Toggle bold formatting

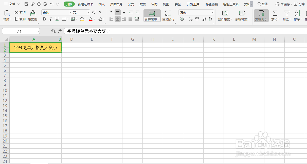point(44,19)
